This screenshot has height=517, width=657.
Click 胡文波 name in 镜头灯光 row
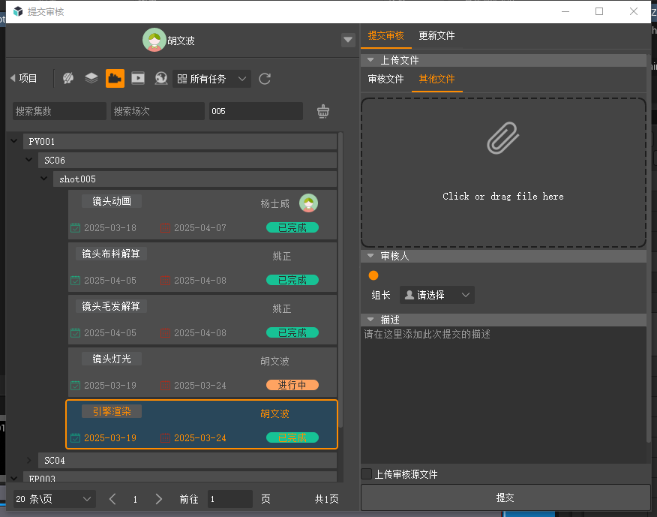[274, 361]
